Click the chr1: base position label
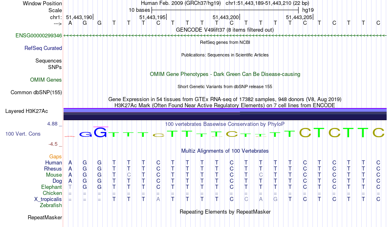This screenshot has height=227, width=387. pyautogui.click(x=56, y=17)
